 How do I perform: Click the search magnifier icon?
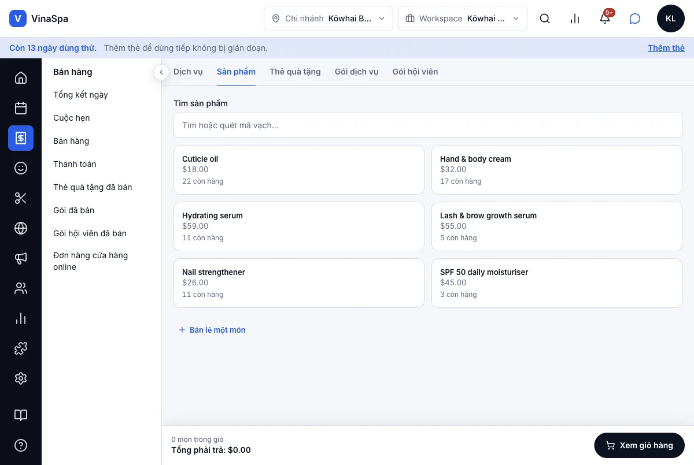[x=545, y=18]
